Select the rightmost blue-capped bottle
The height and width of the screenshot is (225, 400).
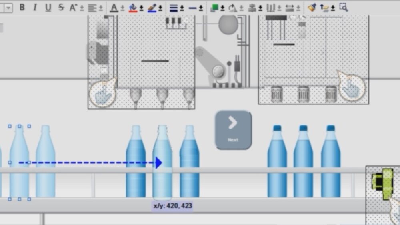tap(331, 161)
